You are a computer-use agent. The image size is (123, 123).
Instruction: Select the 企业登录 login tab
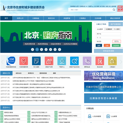(100, 29)
